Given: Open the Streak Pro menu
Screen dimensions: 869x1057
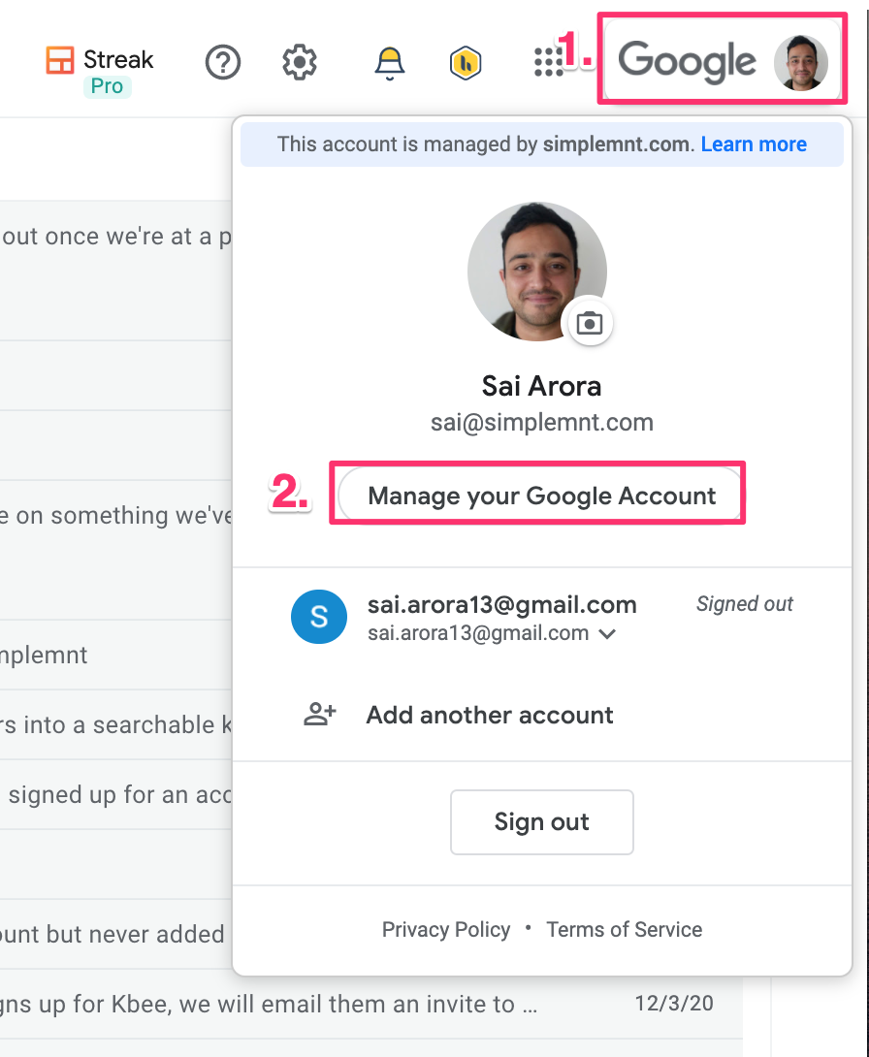Looking at the screenshot, I should [x=100, y=71].
